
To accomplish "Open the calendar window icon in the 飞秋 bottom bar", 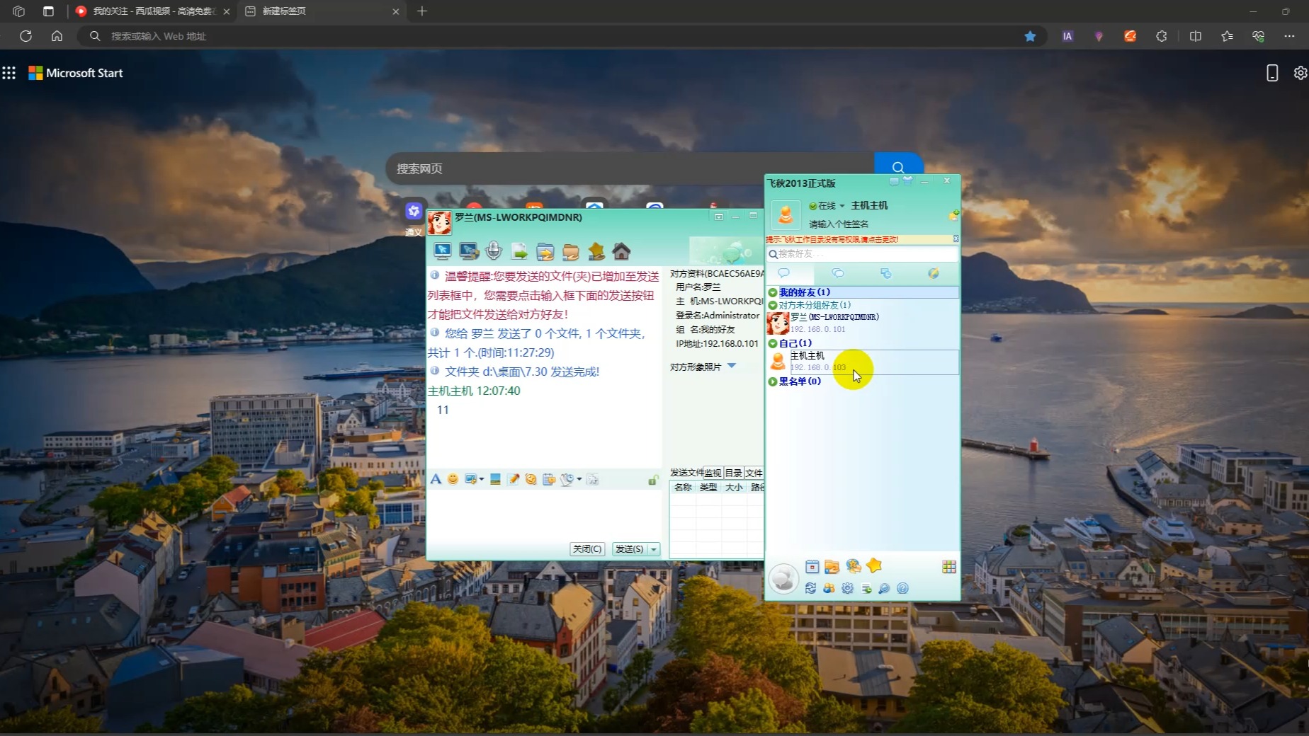I will (812, 566).
